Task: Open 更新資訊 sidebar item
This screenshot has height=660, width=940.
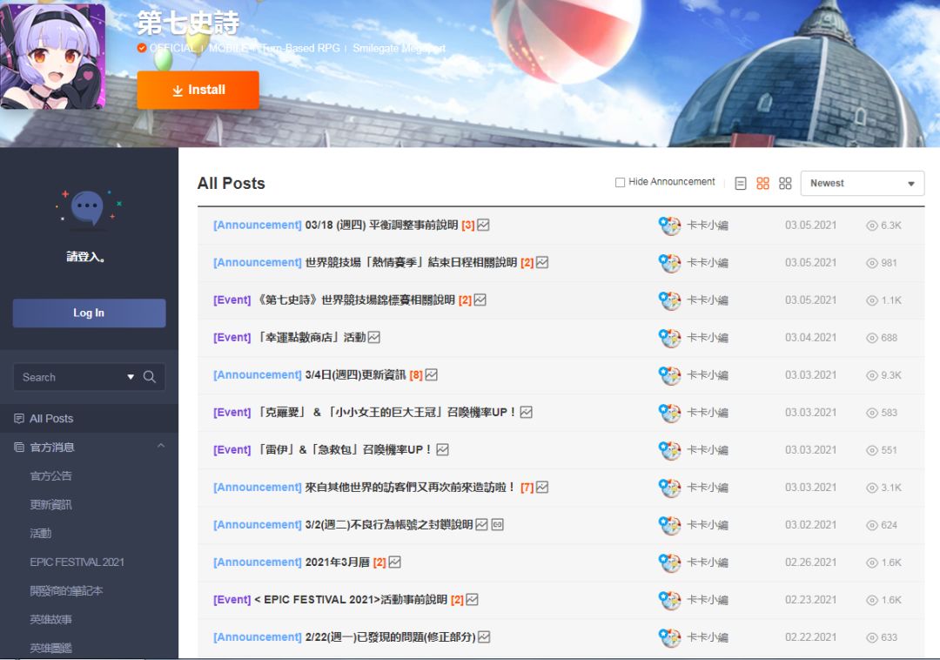Action: (x=51, y=505)
